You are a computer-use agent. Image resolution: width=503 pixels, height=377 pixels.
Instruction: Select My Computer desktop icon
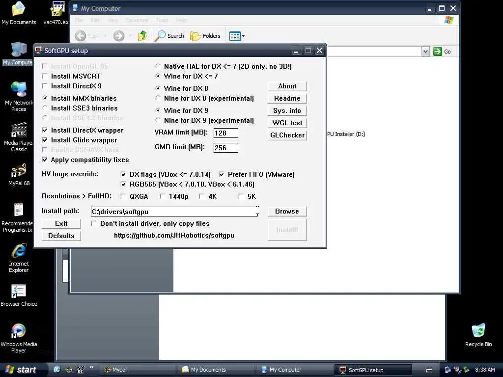18,53
